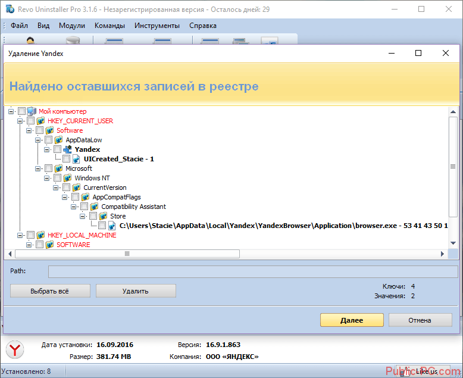
Task: Select the CurrentVersion tree row label
Action: click(x=105, y=188)
